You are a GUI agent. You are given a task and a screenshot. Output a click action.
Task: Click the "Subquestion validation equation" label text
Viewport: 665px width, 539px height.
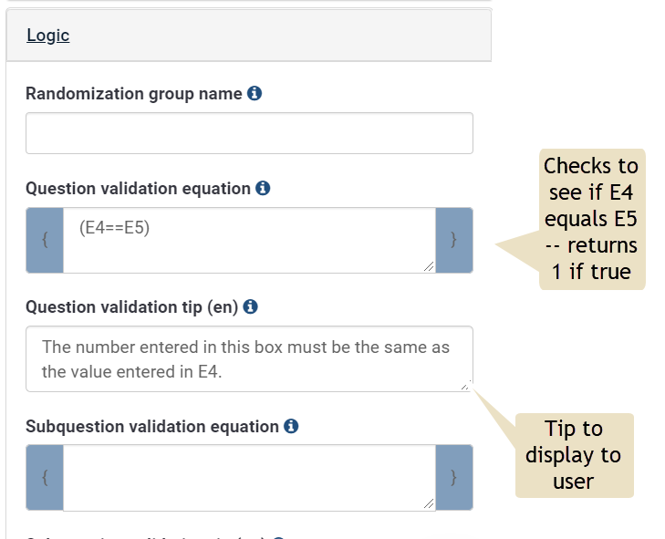(151, 426)
